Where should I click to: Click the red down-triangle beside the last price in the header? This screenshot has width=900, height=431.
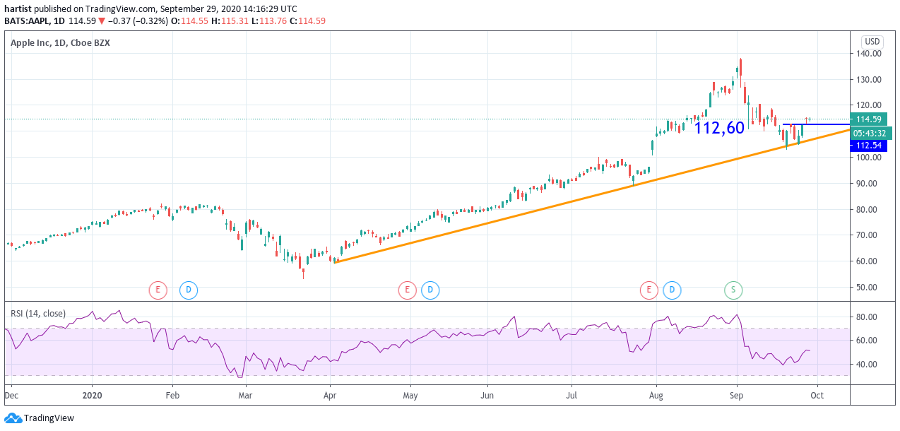pos(102,21)
